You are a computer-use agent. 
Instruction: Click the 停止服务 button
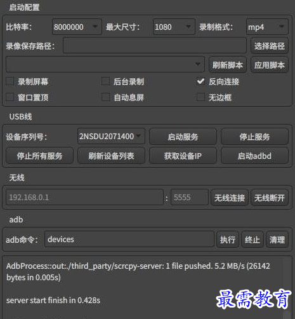[x=254, y=137]
